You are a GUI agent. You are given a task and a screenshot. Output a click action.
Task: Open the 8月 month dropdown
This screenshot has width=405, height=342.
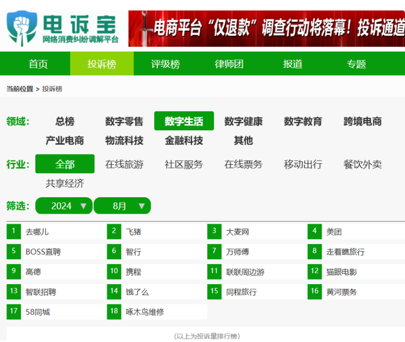click(x=122, y=205)
